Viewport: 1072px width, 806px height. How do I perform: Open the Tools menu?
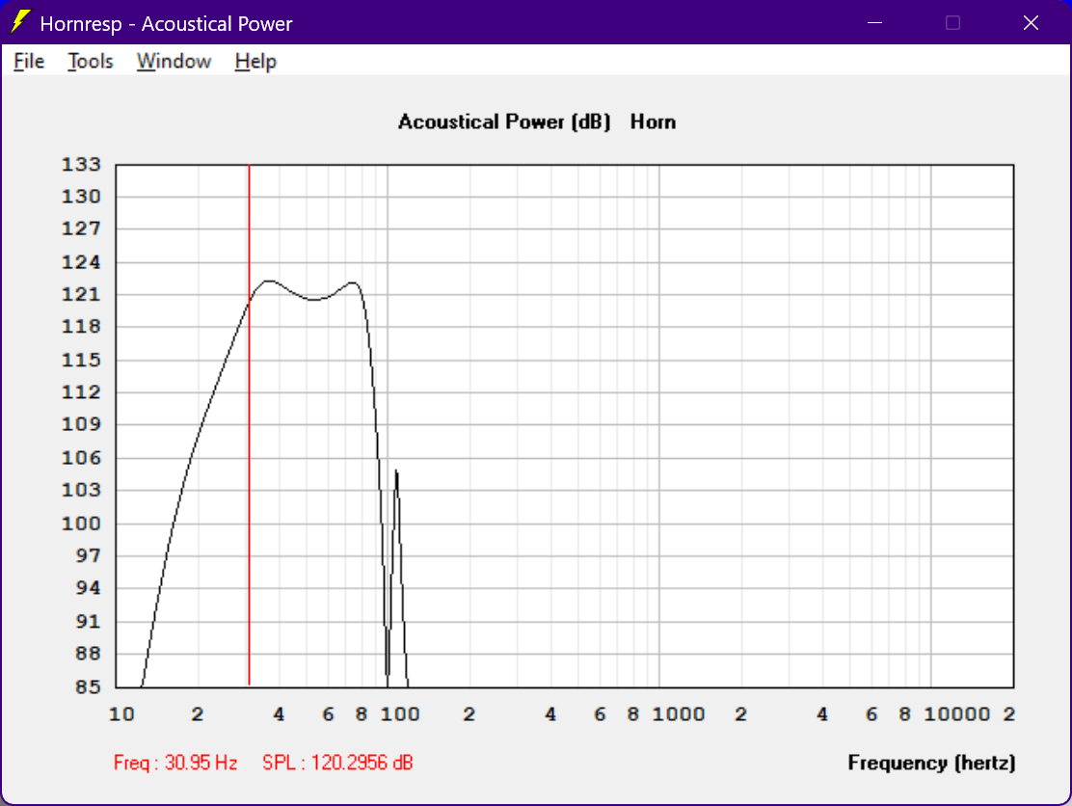pyautogui.click(x=91, y=62)
